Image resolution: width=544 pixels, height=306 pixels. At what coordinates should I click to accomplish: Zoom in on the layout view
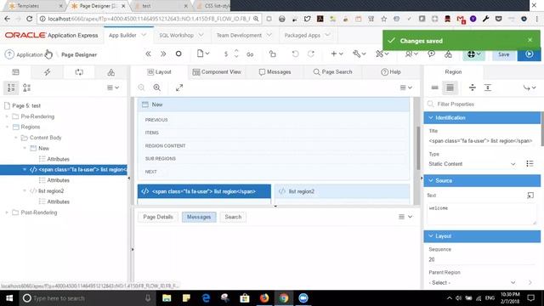tap(157, 88)
